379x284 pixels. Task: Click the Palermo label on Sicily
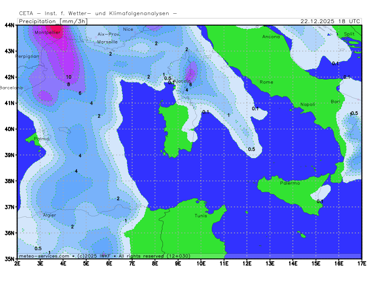[x=290, y=183]
